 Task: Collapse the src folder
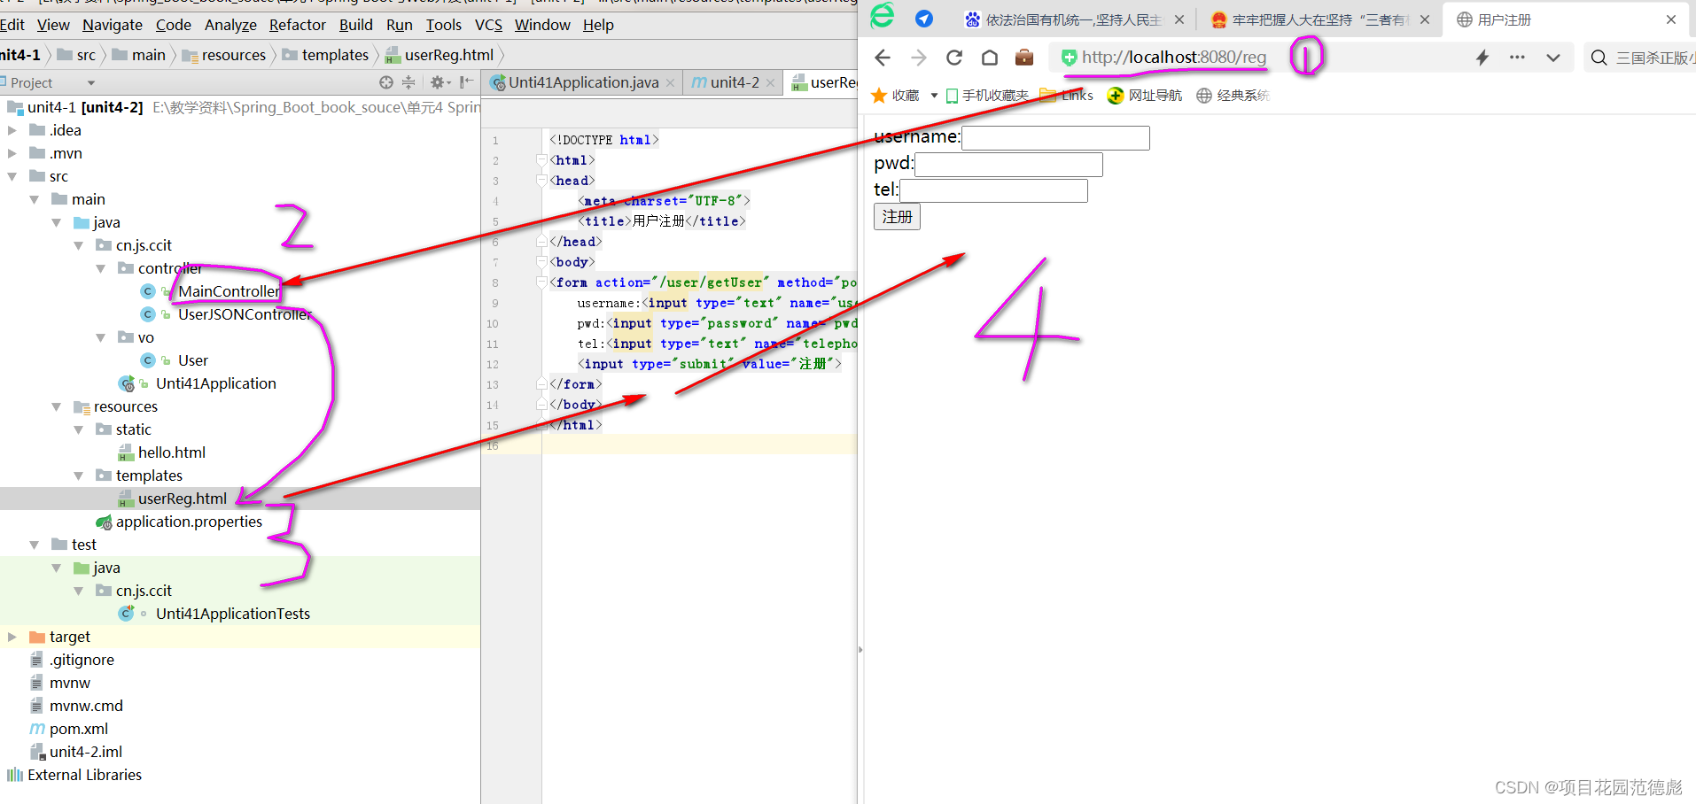click(12, 176)
